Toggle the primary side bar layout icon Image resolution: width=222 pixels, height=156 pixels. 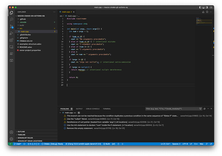(x=200, y=7)
